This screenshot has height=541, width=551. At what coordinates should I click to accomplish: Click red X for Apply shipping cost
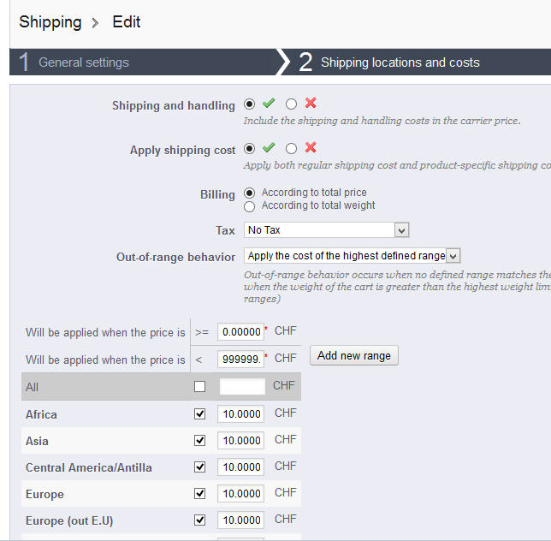point(311,147)
